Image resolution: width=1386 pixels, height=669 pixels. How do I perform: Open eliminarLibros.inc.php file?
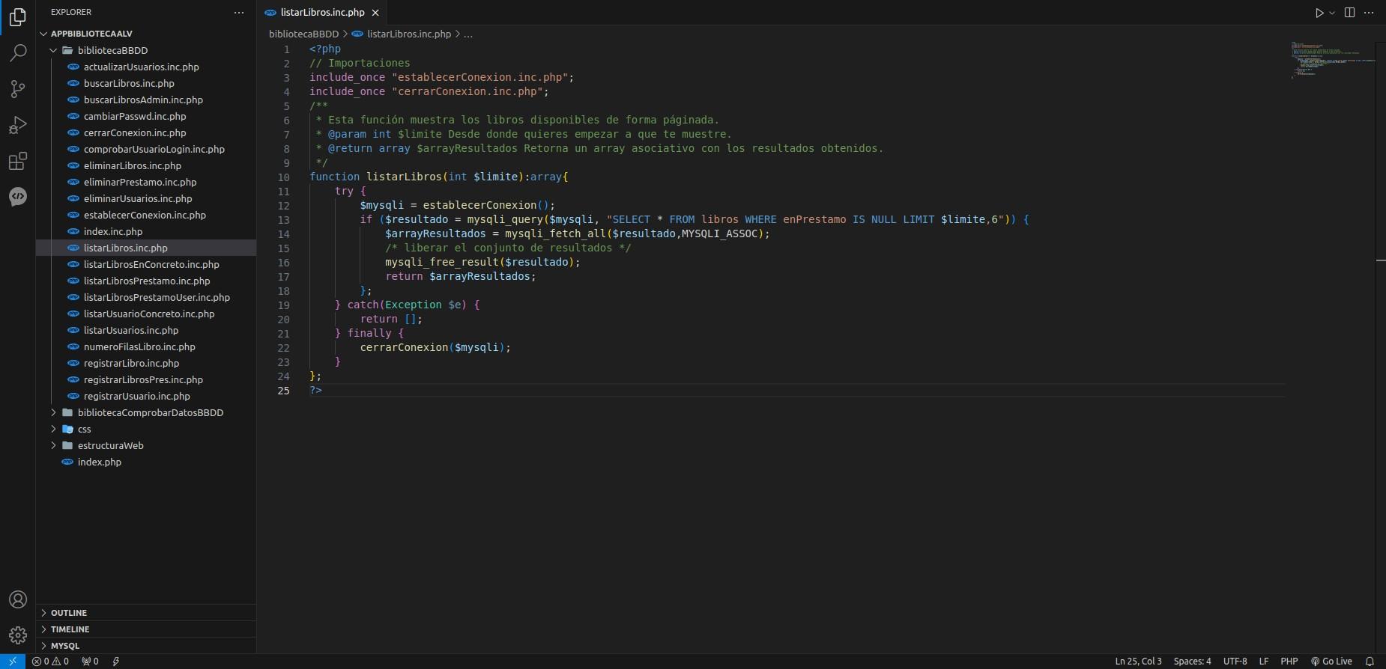point(146,165)
